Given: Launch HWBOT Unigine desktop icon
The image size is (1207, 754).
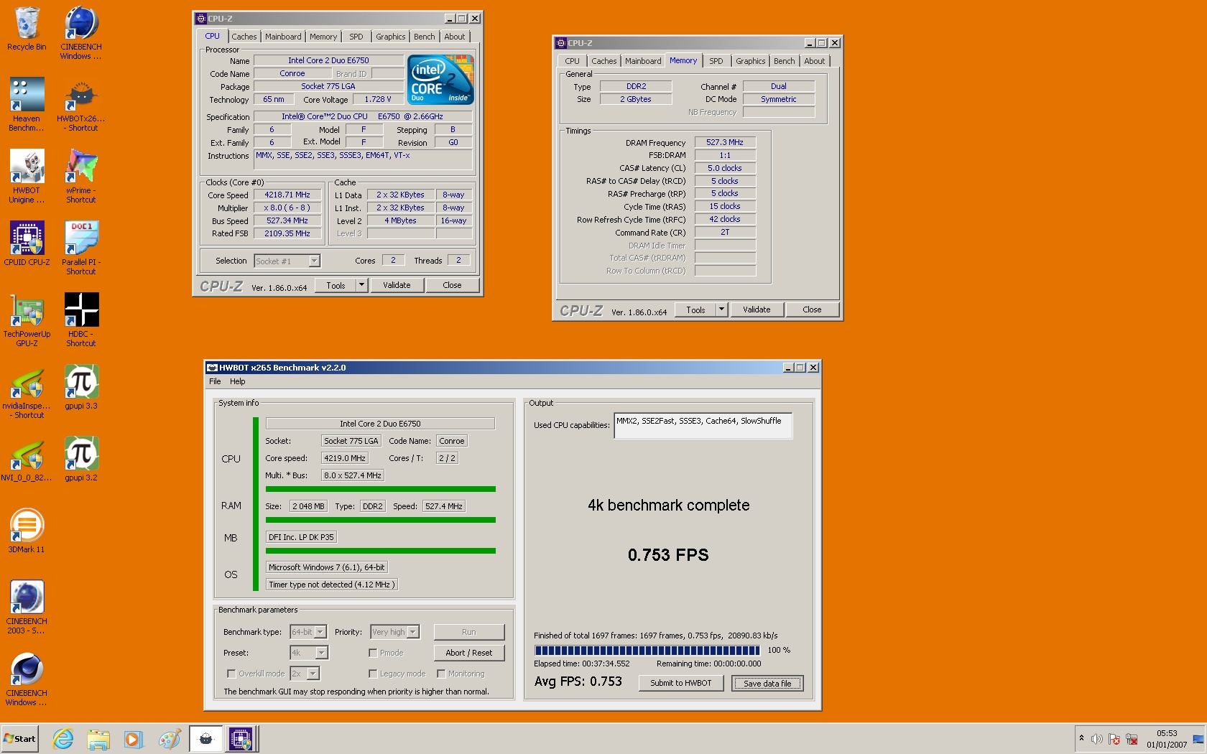Looking at the screenshot, I should pos(27,177).
